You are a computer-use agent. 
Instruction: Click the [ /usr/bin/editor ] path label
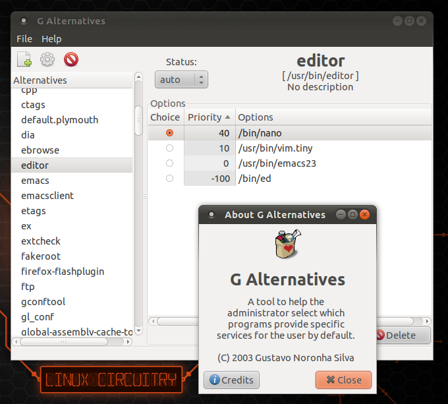tap(320, 76)
